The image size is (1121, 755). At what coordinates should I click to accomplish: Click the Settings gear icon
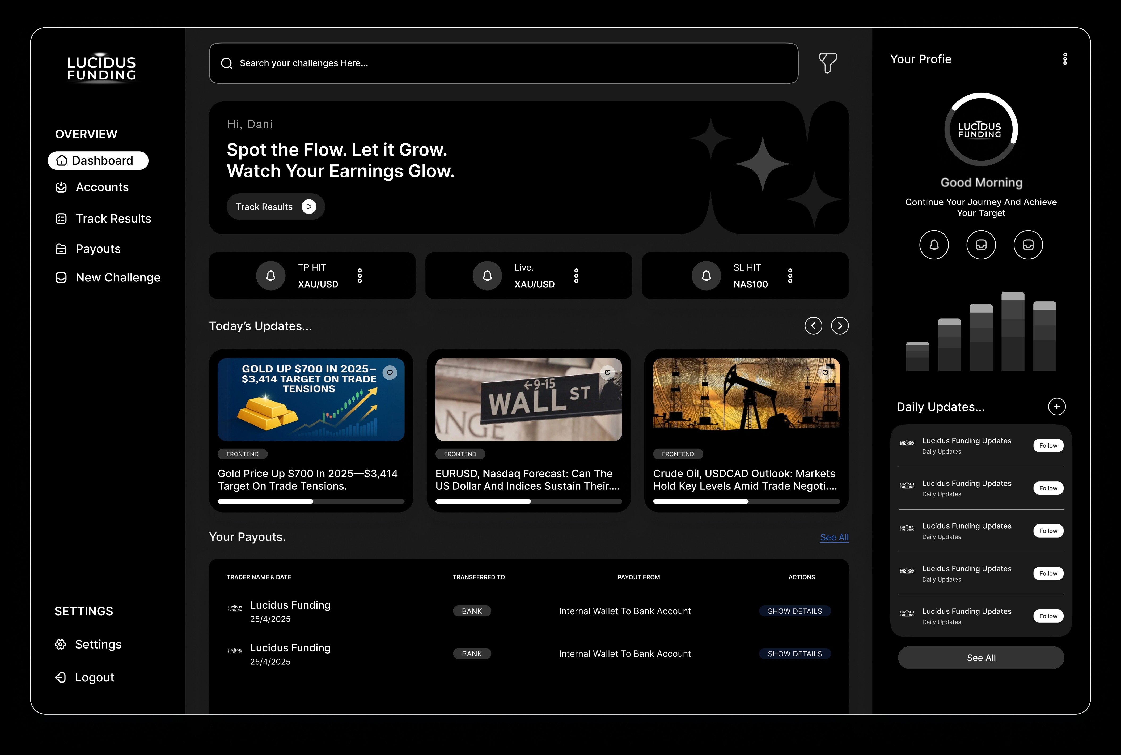point(60,644)
